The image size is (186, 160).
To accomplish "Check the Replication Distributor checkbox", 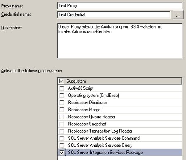I will (62, 103).
